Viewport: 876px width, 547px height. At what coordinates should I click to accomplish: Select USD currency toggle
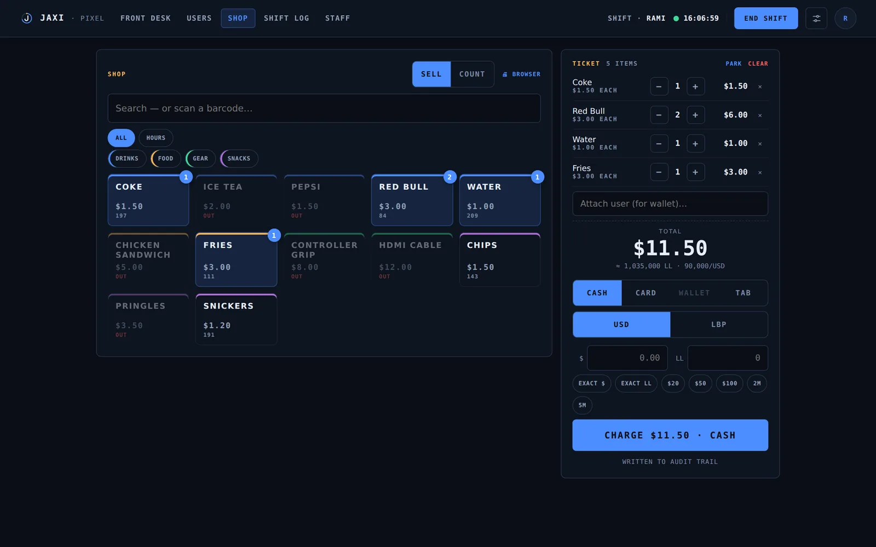621,324
